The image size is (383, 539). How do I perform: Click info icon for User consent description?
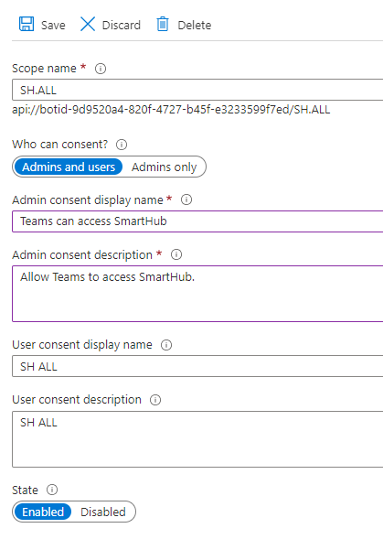pyautogui.click(x=155, y=400)
